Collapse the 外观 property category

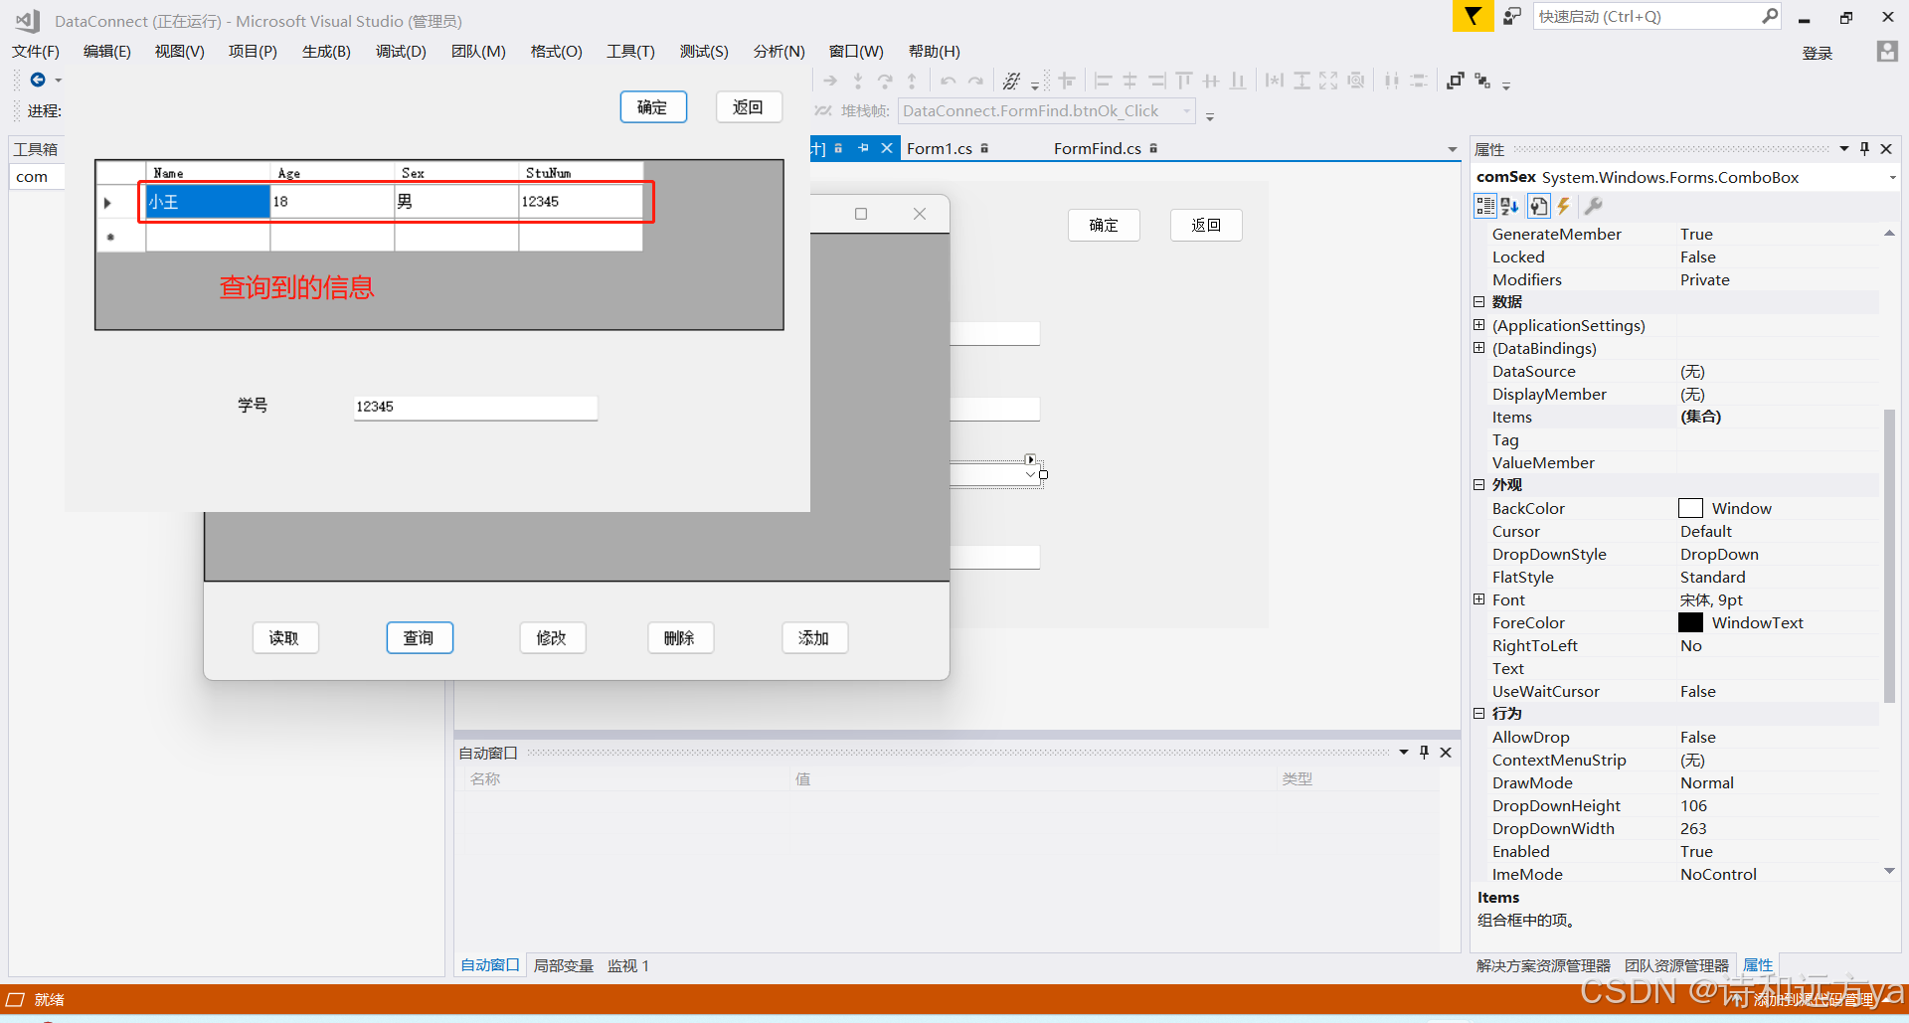click(1478, 485)
